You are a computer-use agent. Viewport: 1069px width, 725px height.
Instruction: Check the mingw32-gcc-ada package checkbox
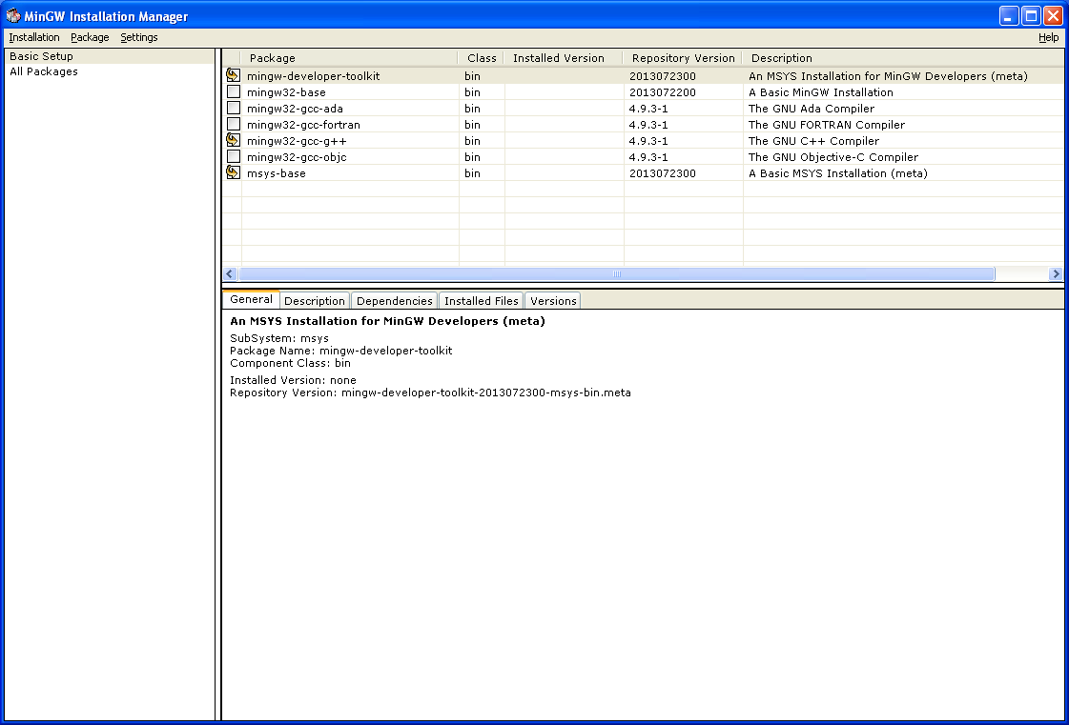click(x=234, y=108)
